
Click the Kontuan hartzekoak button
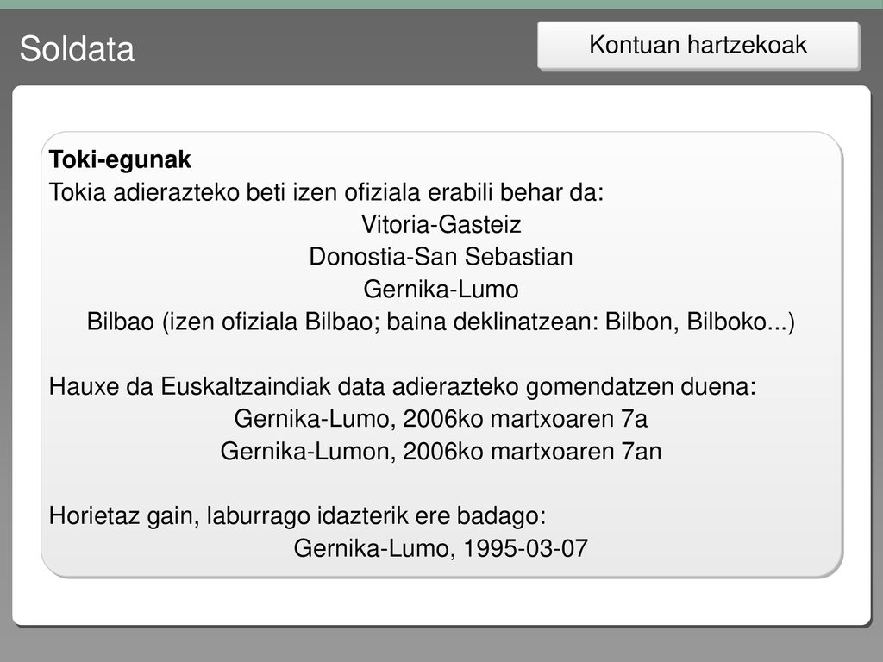point(698,46)
